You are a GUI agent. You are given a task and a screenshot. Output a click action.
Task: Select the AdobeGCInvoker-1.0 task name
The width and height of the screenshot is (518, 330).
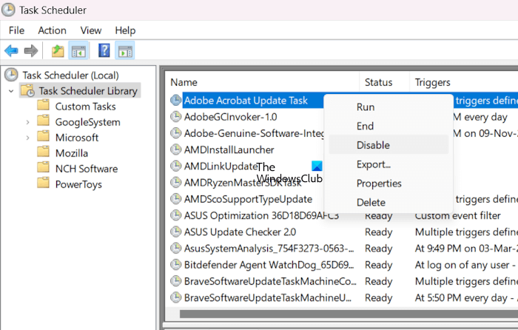point(231,117)
